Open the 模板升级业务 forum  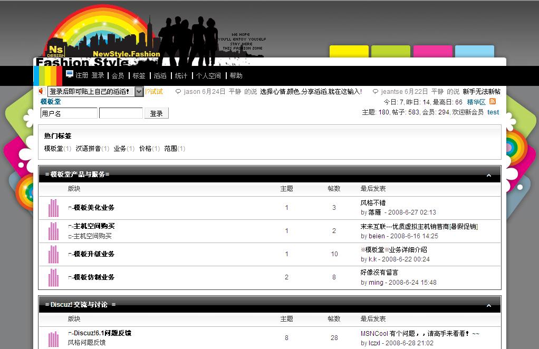click(x=94, y=254)
